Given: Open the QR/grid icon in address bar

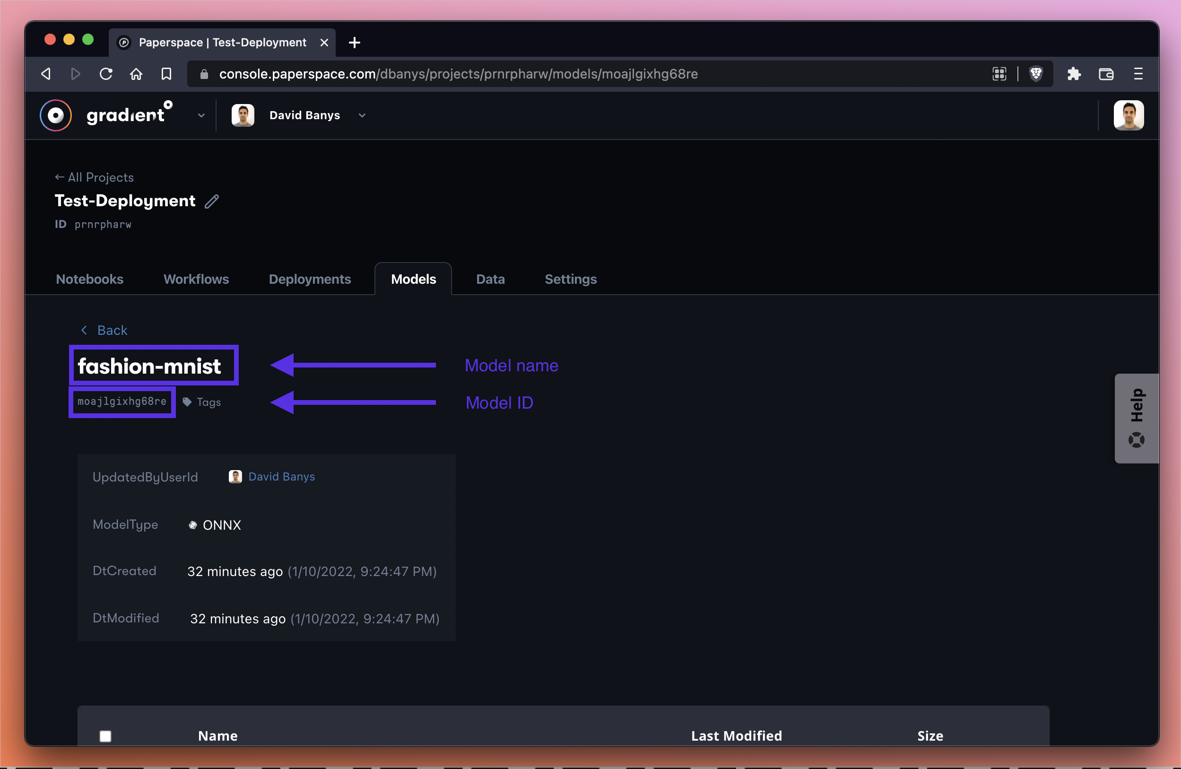Looking at the screenshot, I should tap(999, 74).
